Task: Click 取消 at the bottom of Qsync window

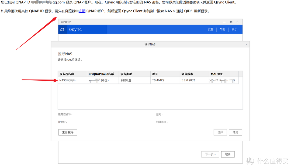Action: pos(228,154)
